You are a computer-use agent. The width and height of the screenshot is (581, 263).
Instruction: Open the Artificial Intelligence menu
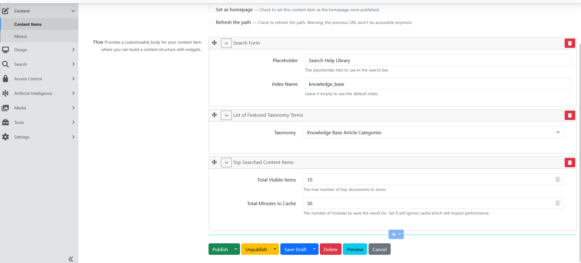(39, 93)
